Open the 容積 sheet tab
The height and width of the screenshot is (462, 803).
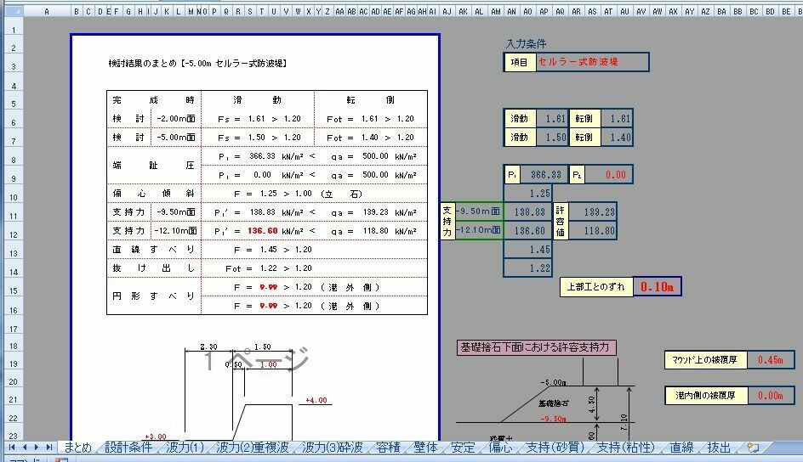pos(387,448)
